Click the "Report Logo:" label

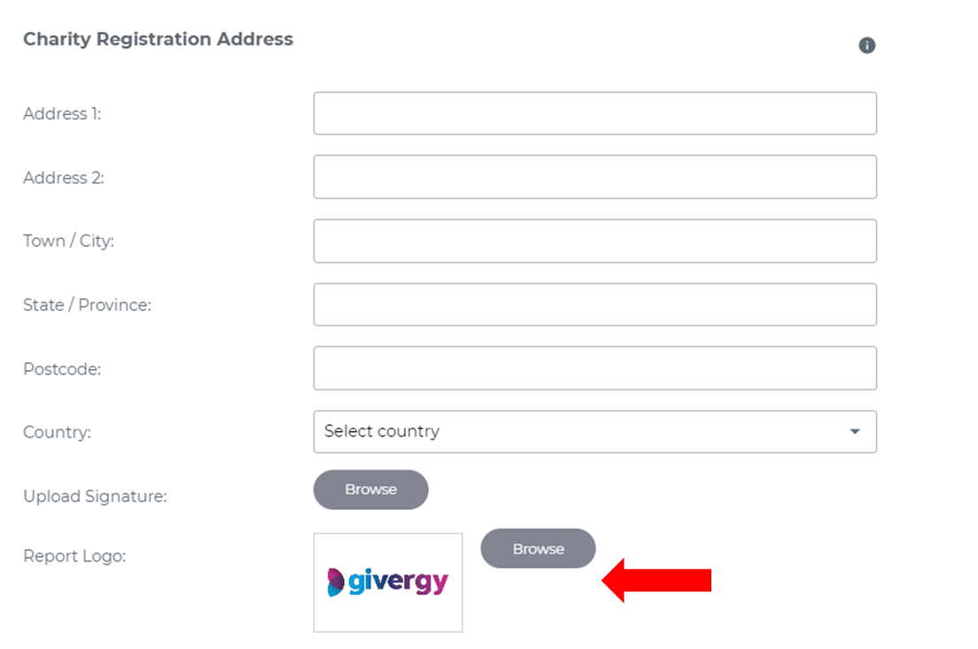pos(74,557)
